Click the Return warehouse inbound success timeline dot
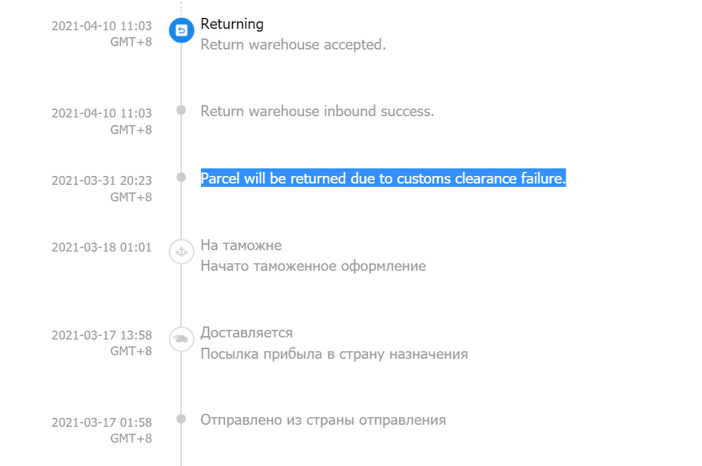The image size is (702, 466). coord(181,110)
